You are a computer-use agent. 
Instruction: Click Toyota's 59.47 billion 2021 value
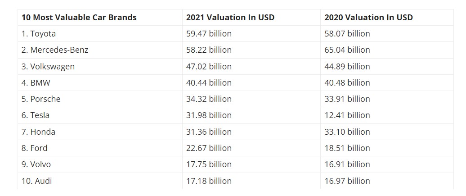tap(209, 34)
